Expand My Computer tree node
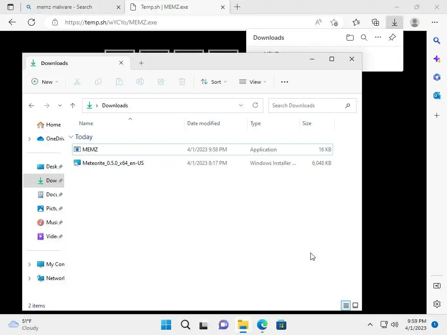447x335 pixels. click(x=29, y=264)
